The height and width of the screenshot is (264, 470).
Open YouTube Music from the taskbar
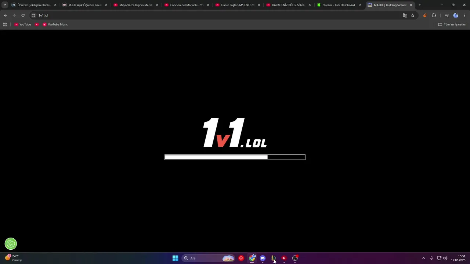pos(241,258)
